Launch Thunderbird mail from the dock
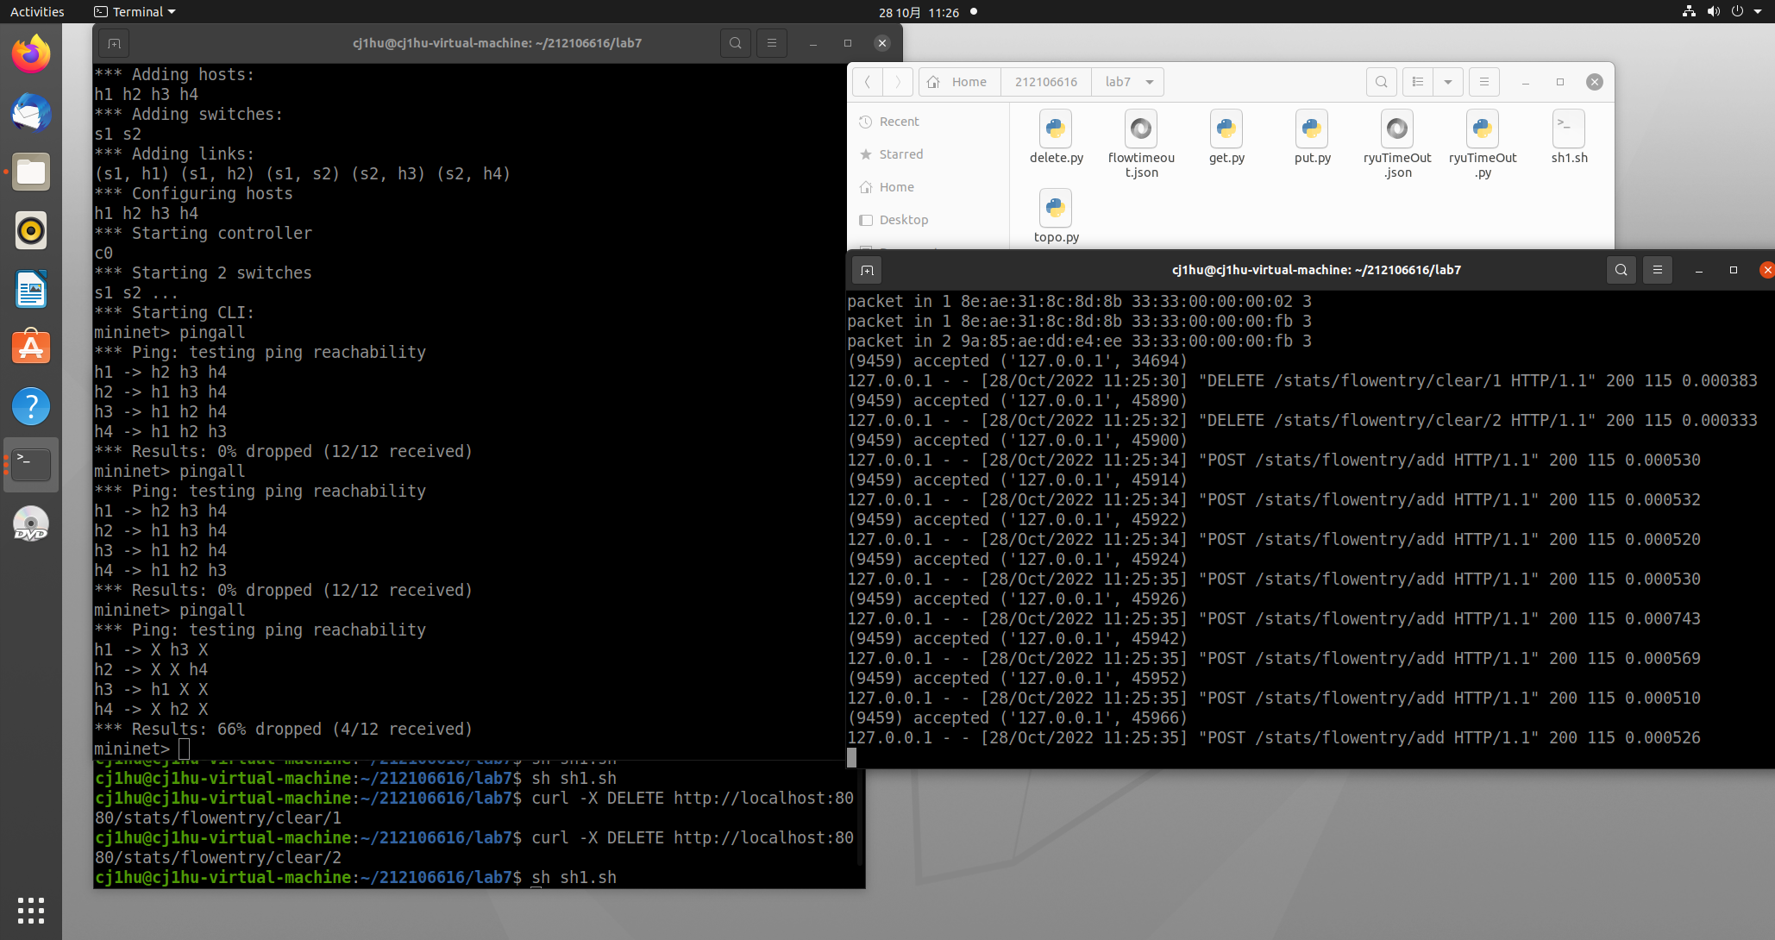The image size is (1775, 940). point(31,113)
